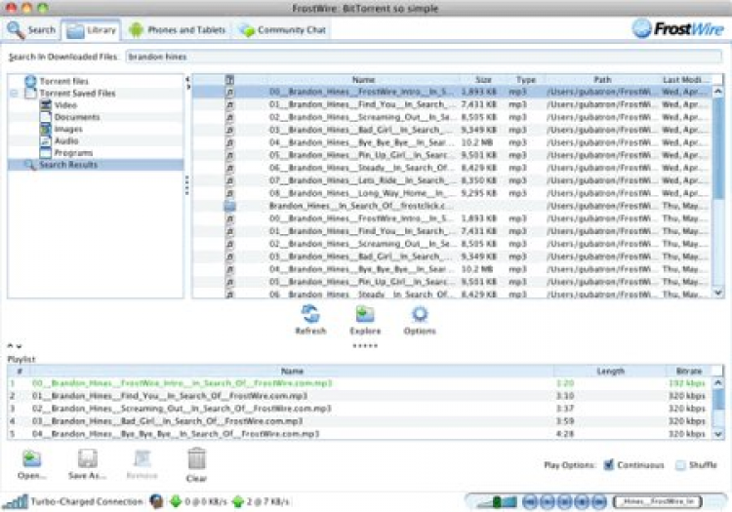Enable the Shuffle checkbox
Screen dimensions: 732x512
point(680,465)
